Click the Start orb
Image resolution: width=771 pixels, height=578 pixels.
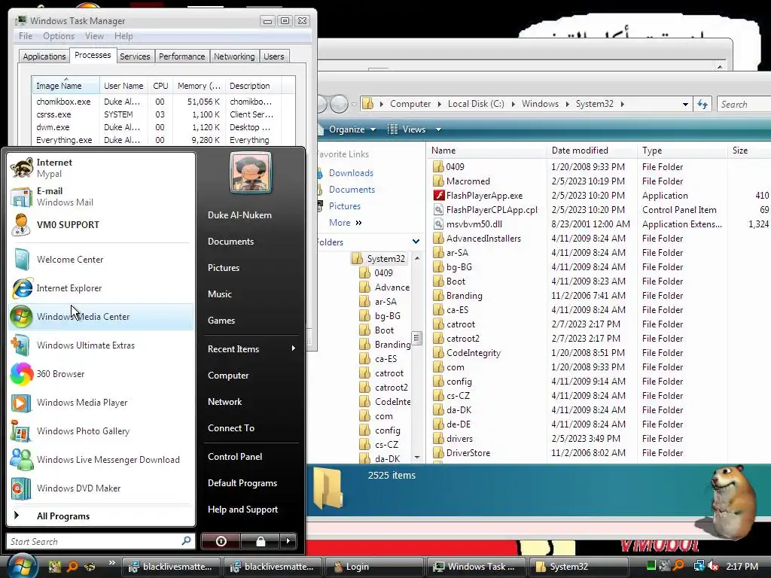22,566
